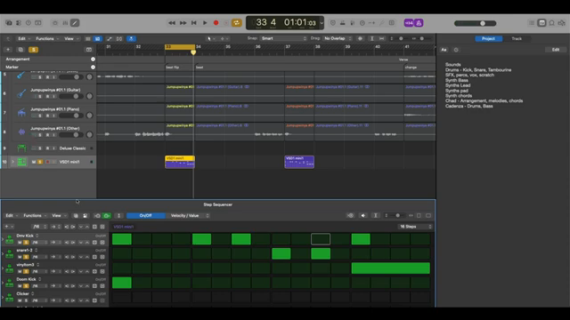
Task: Show the Inspector from control bar
Action: click(18, 23)
